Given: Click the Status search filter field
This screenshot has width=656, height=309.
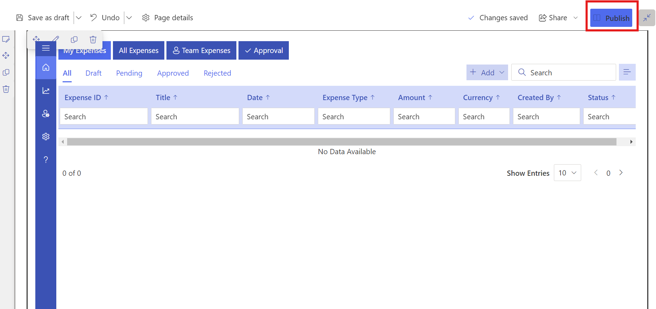Looking at the screenshot, I should (609, 116).
